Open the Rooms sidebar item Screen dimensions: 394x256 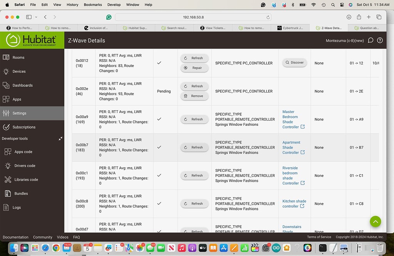tap(18, 58)
